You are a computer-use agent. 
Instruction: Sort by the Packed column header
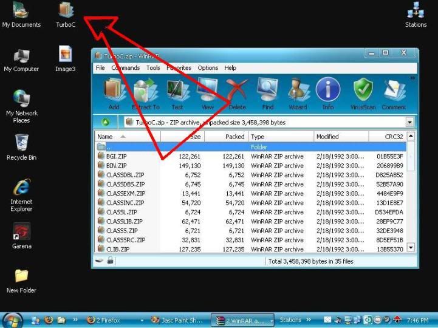(227, 137)
